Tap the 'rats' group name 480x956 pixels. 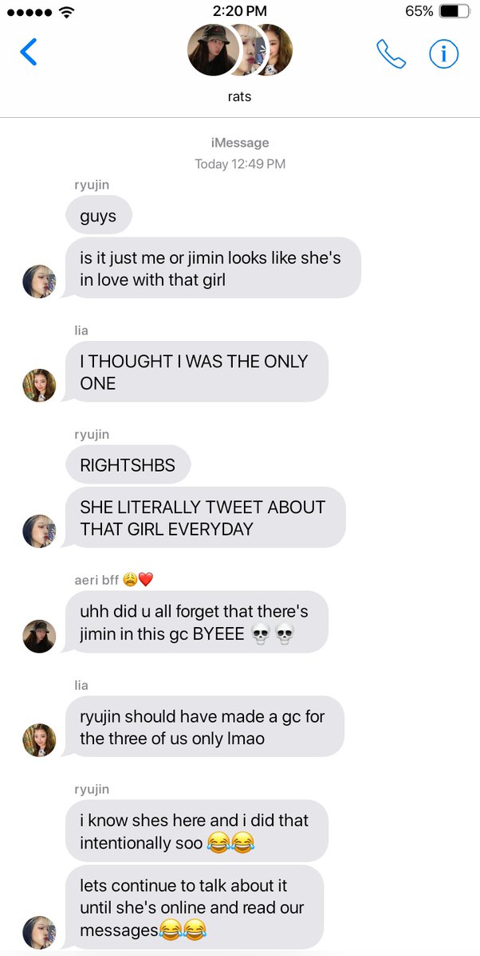240,96
